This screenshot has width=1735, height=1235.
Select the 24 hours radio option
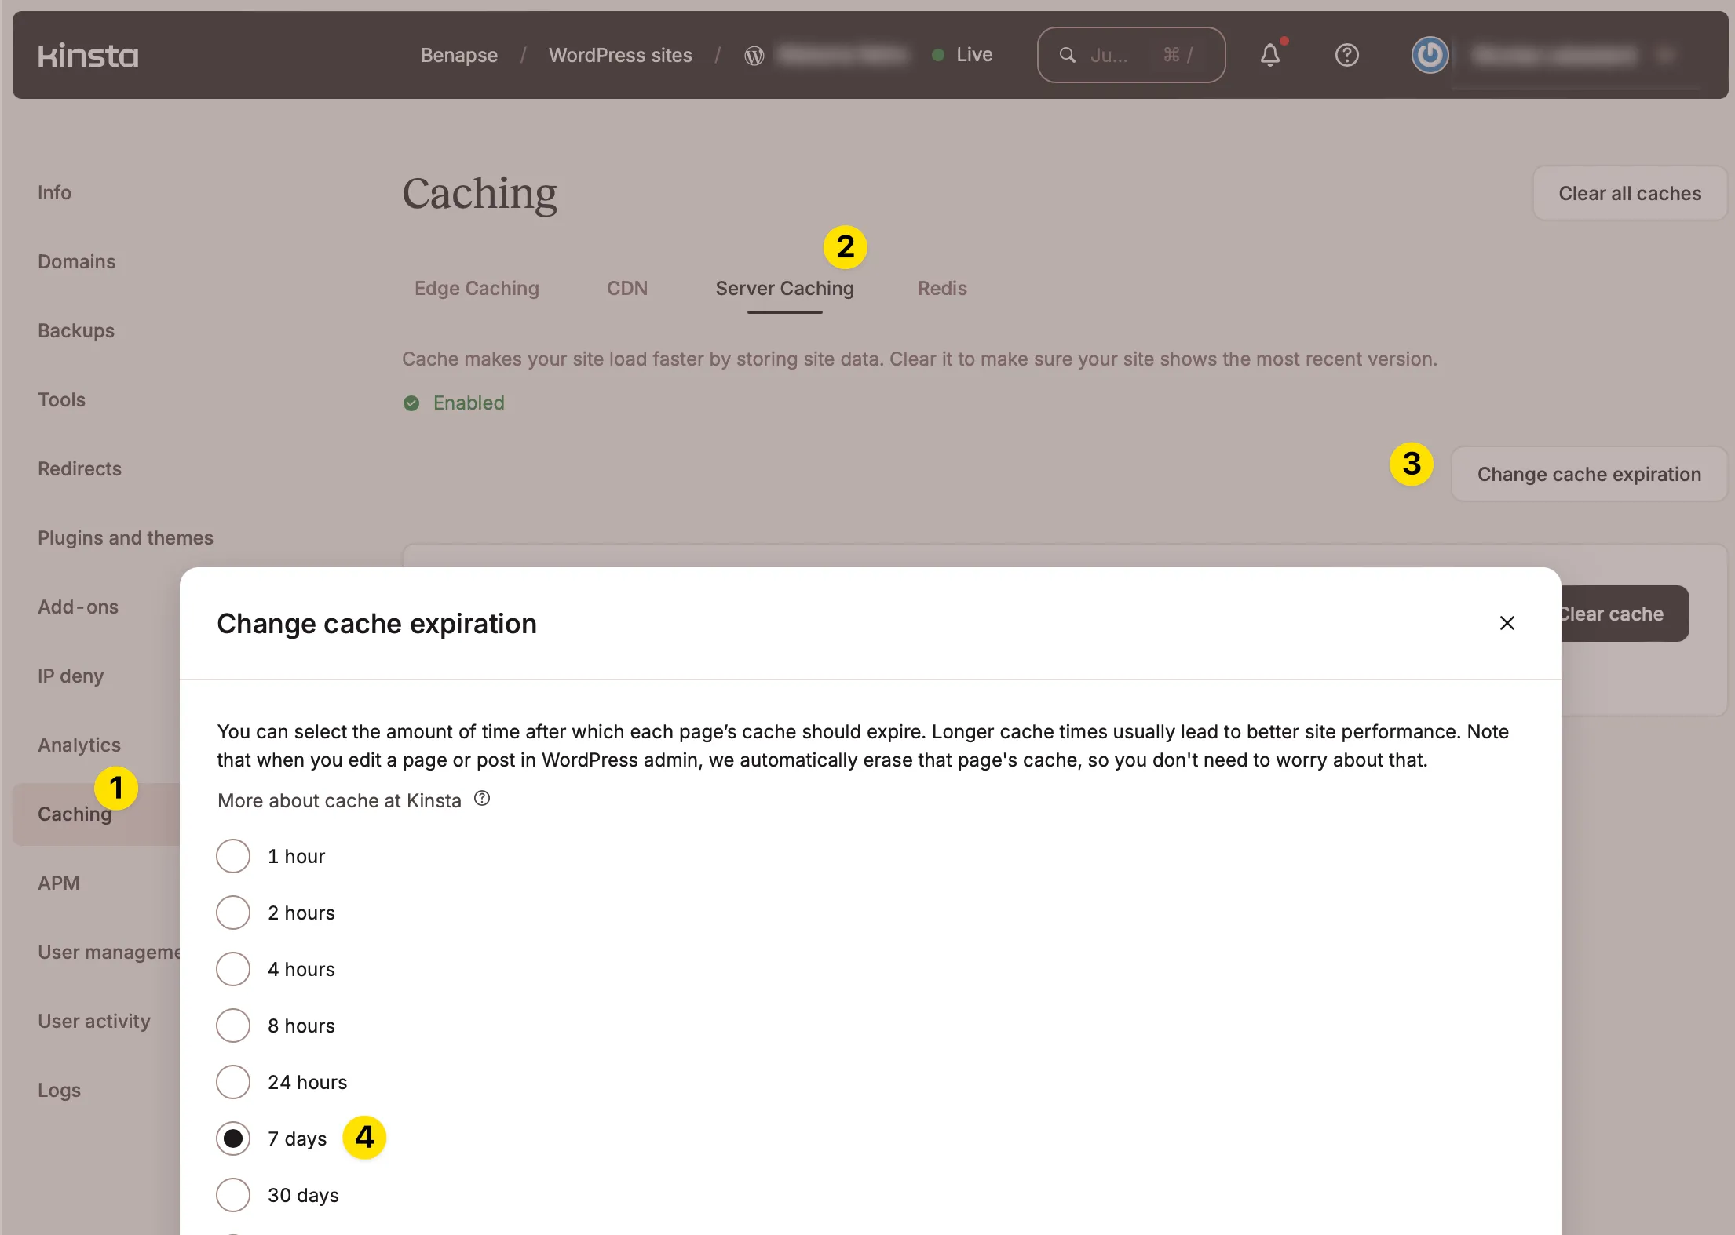click(x=233, y=1082)
